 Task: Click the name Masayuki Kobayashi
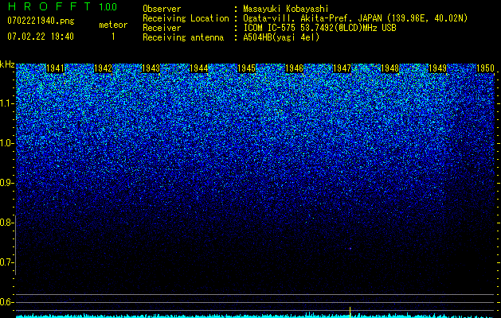[286, 9]
